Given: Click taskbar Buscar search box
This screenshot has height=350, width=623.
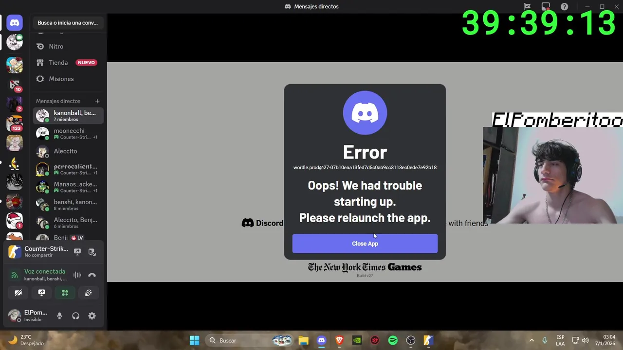Looking at the screenshot, I should point(249,340).
